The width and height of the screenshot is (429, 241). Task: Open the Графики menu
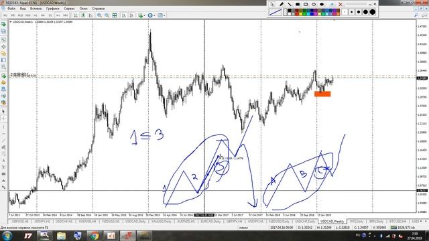(52, 9)
